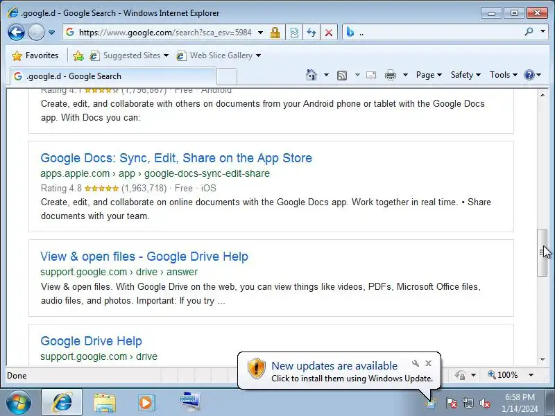Refresh the page using refresh icon
The height and width of the screenshot is (416, 555).
click(311, 33)
